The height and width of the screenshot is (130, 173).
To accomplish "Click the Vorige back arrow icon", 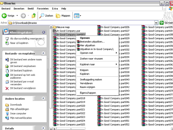I will [x=4, y=16].
